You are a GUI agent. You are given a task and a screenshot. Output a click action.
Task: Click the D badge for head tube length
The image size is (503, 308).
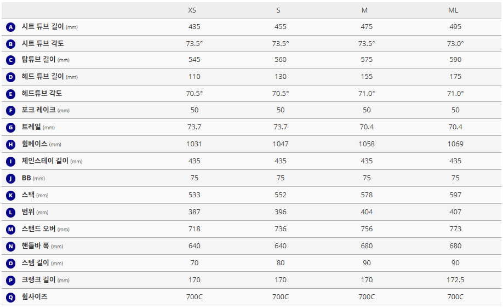[x=10, y=77]
